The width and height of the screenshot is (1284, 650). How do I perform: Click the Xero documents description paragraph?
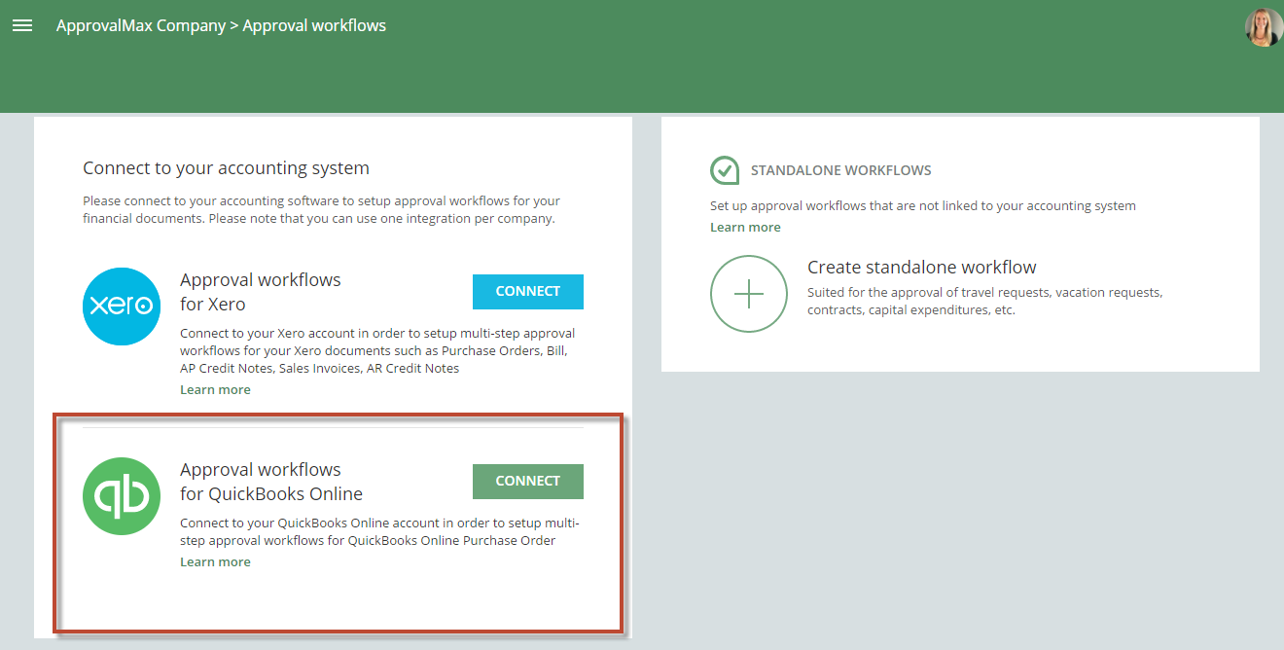(377, 351)
